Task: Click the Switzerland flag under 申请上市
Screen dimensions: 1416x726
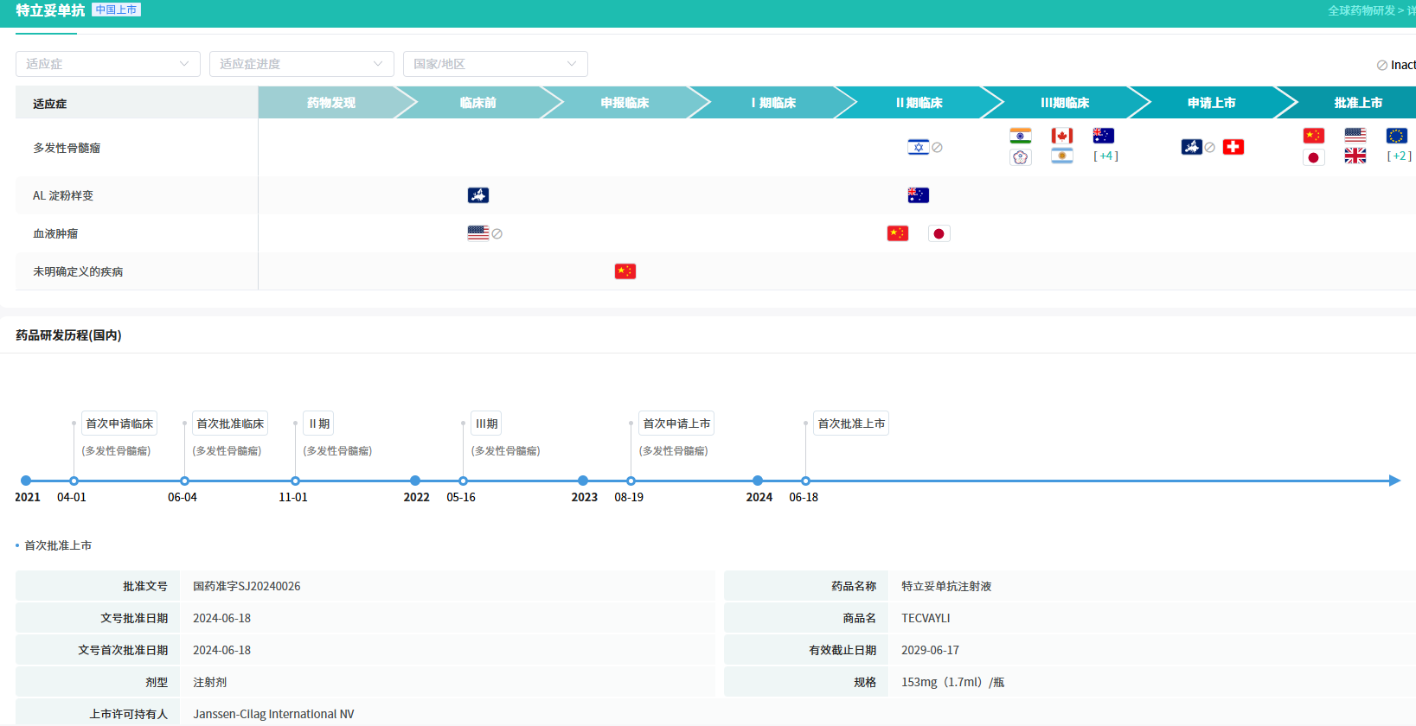Action: click(1233, 147)
